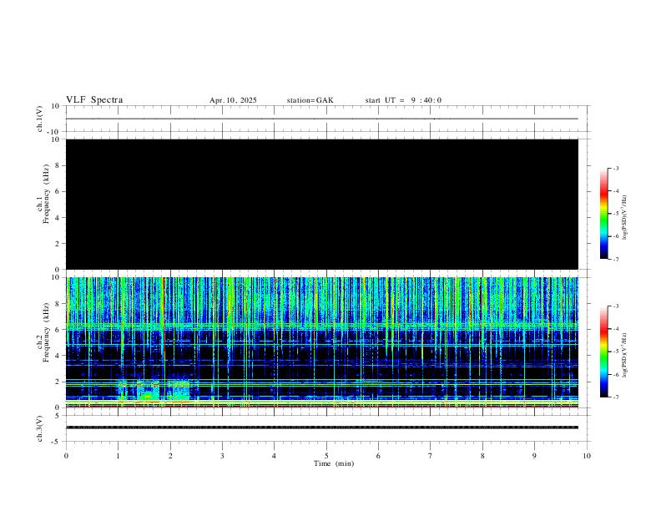Click time axis tick label "0"
The height and width of the screenshot is (511, 661).
coord(66,456)
